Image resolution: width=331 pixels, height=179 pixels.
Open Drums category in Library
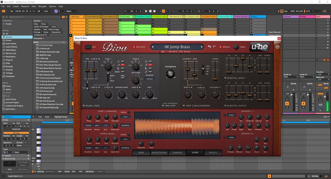pyautogui.click(x=9, y=40)
